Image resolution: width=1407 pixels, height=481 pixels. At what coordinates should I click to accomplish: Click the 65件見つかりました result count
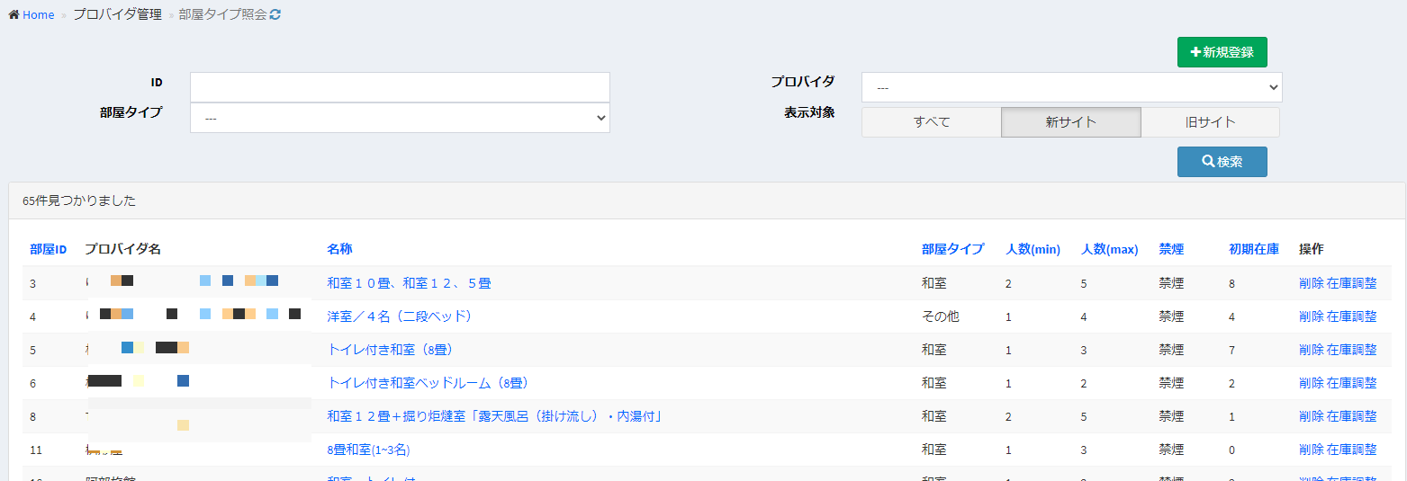pyautogui.click(x=79, y=200)
